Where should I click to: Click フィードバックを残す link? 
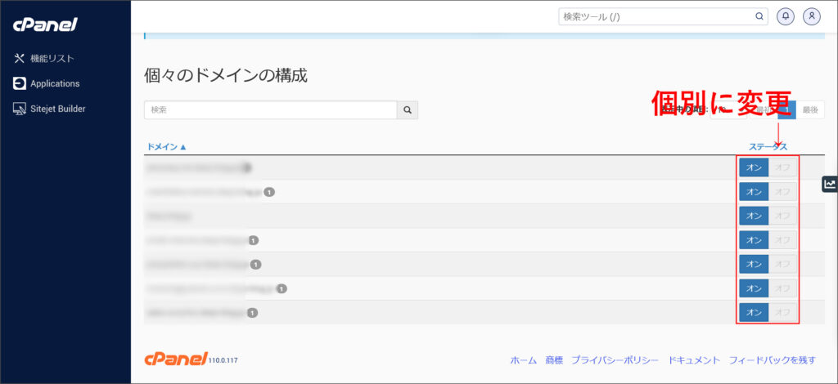pos(773,360)
